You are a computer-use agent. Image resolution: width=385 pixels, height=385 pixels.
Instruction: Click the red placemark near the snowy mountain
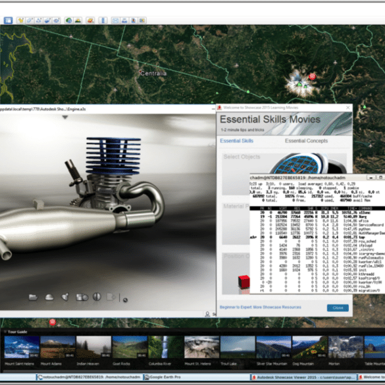[x=312, y=76]
